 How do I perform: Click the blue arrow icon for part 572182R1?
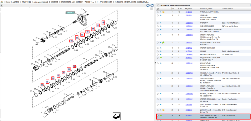[x=160, y=15]
